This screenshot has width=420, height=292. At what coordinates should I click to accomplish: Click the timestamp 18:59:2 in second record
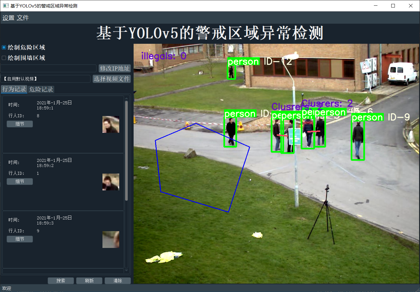pyautogui.click(x=45, y=165)
